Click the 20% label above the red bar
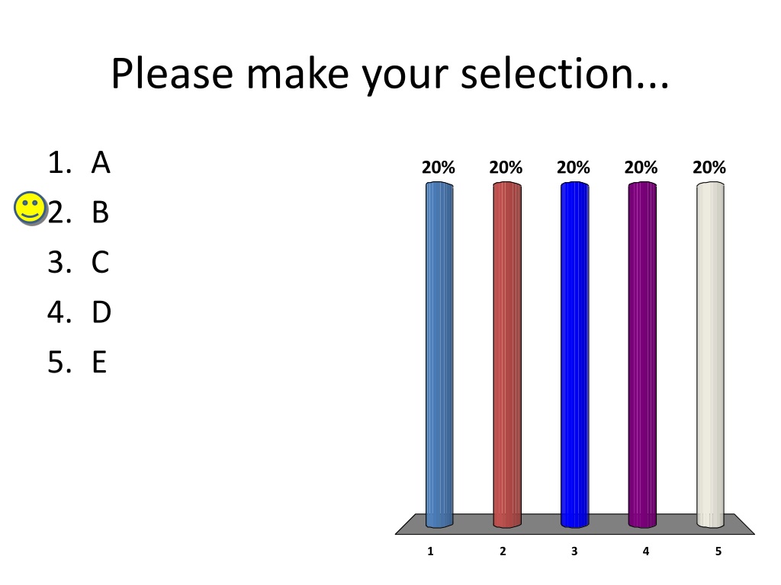The image size is (781, 585). tap(506, 168)
